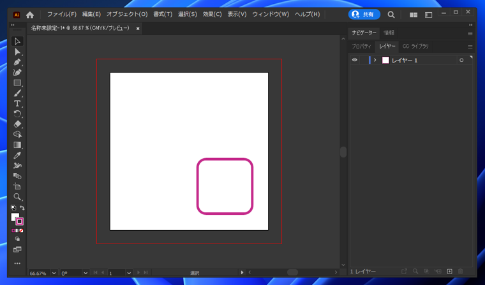The image size is (485, 285).
Task: Open 書式(T) menu
Action: 163,14
